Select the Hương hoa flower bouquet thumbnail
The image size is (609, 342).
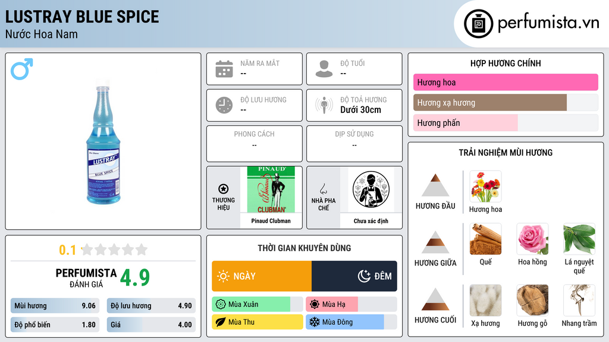coord(485,186)
